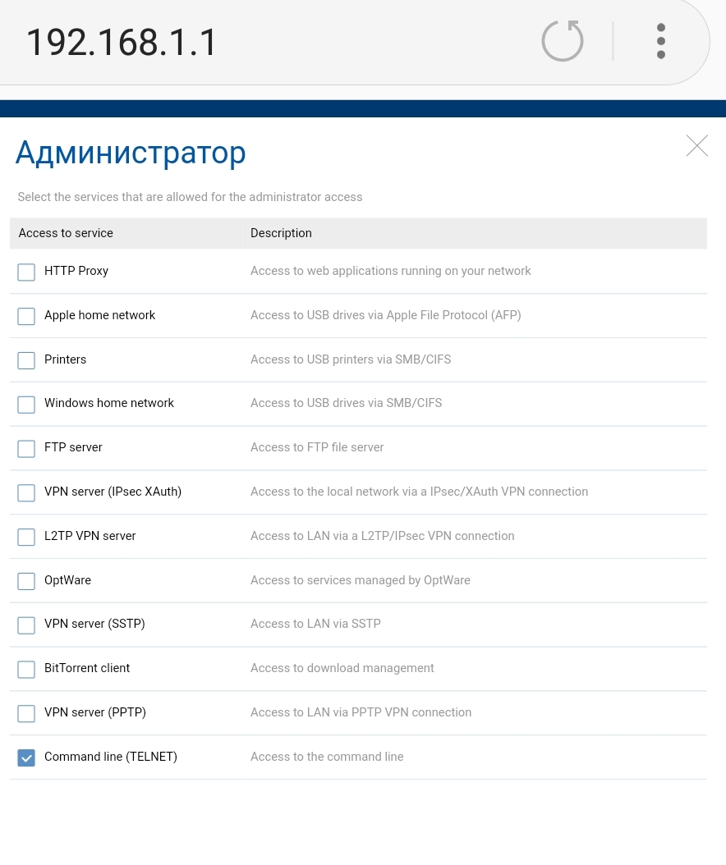This screenshot has width=726, height=865.
Task: Click 'Access to download management' description
Action: point(342,668)
